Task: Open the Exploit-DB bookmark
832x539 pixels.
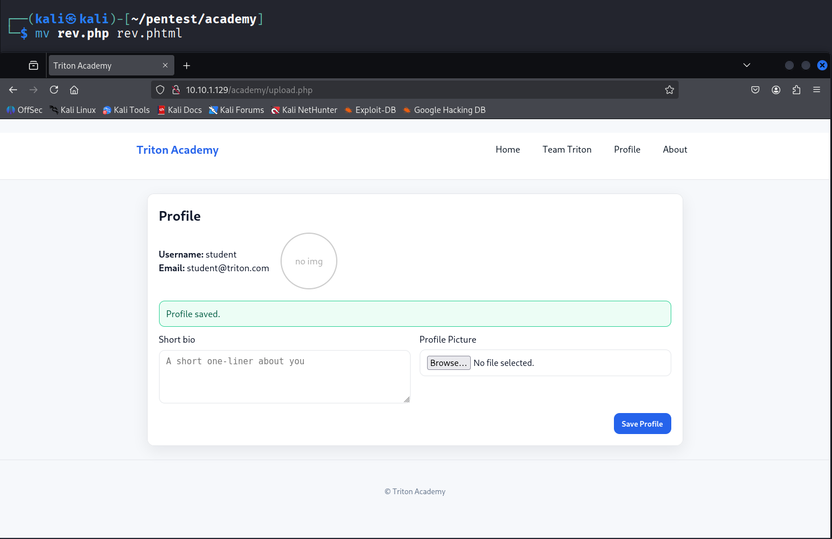Action: [370, 110]
